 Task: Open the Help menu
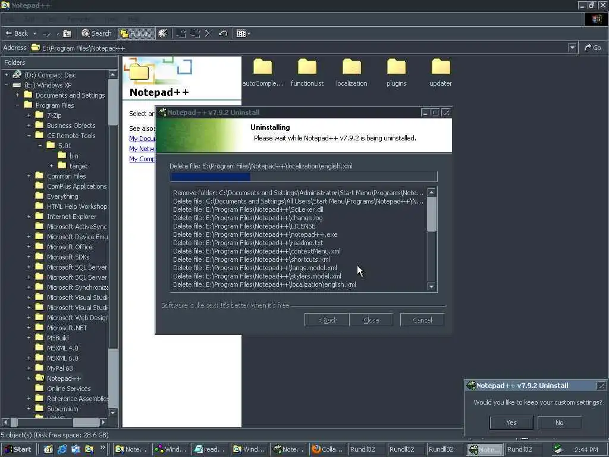[134, 19]
